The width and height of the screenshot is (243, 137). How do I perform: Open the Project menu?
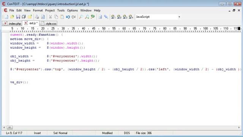click(50, 10)
